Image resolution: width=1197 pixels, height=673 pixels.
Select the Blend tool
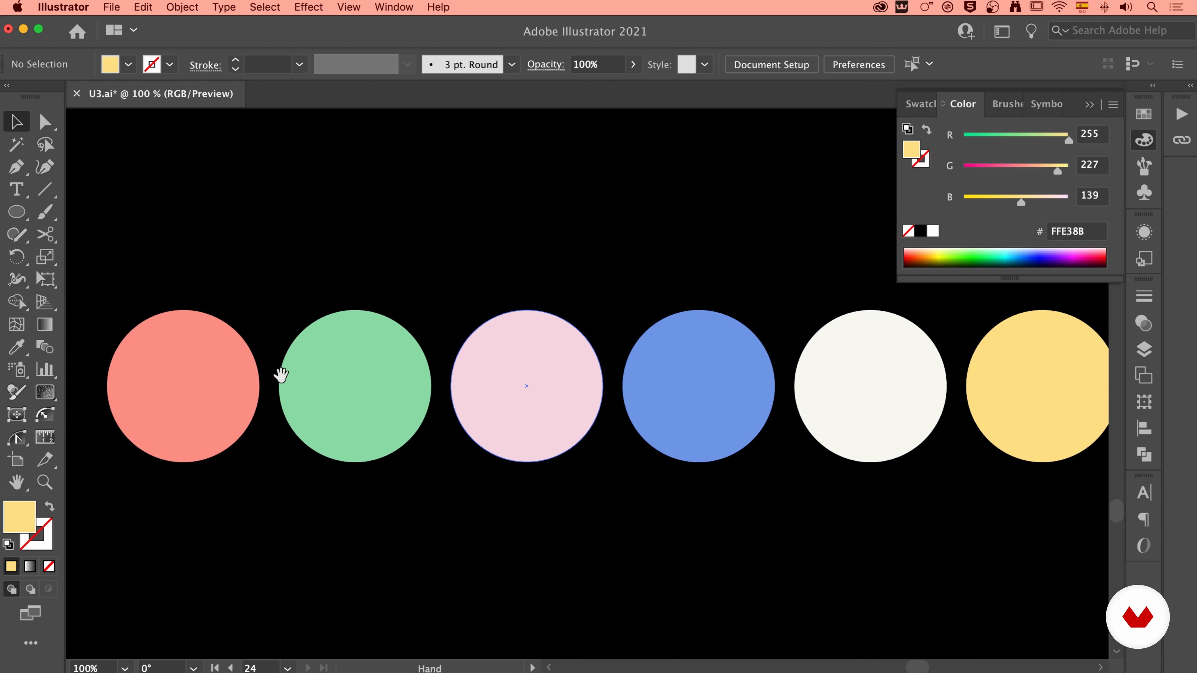45,346
